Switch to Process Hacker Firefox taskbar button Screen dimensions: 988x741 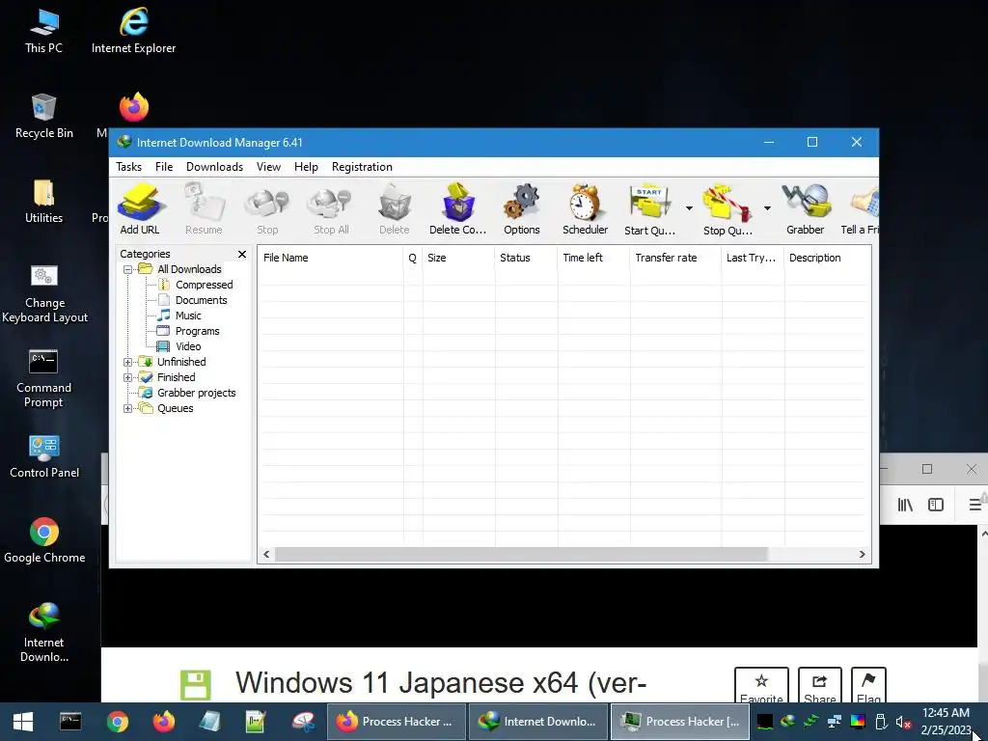[397, 722]
